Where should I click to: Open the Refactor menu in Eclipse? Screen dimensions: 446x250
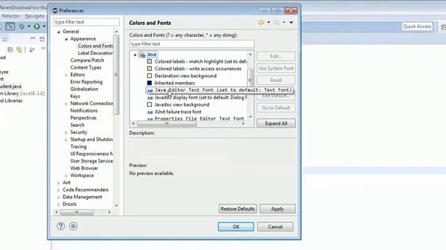pos(11,16)
